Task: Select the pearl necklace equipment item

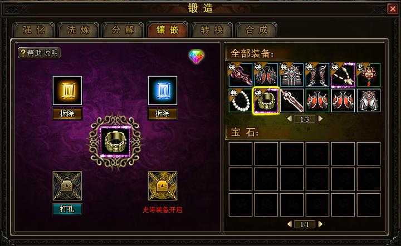Action: tap(241, 101)
